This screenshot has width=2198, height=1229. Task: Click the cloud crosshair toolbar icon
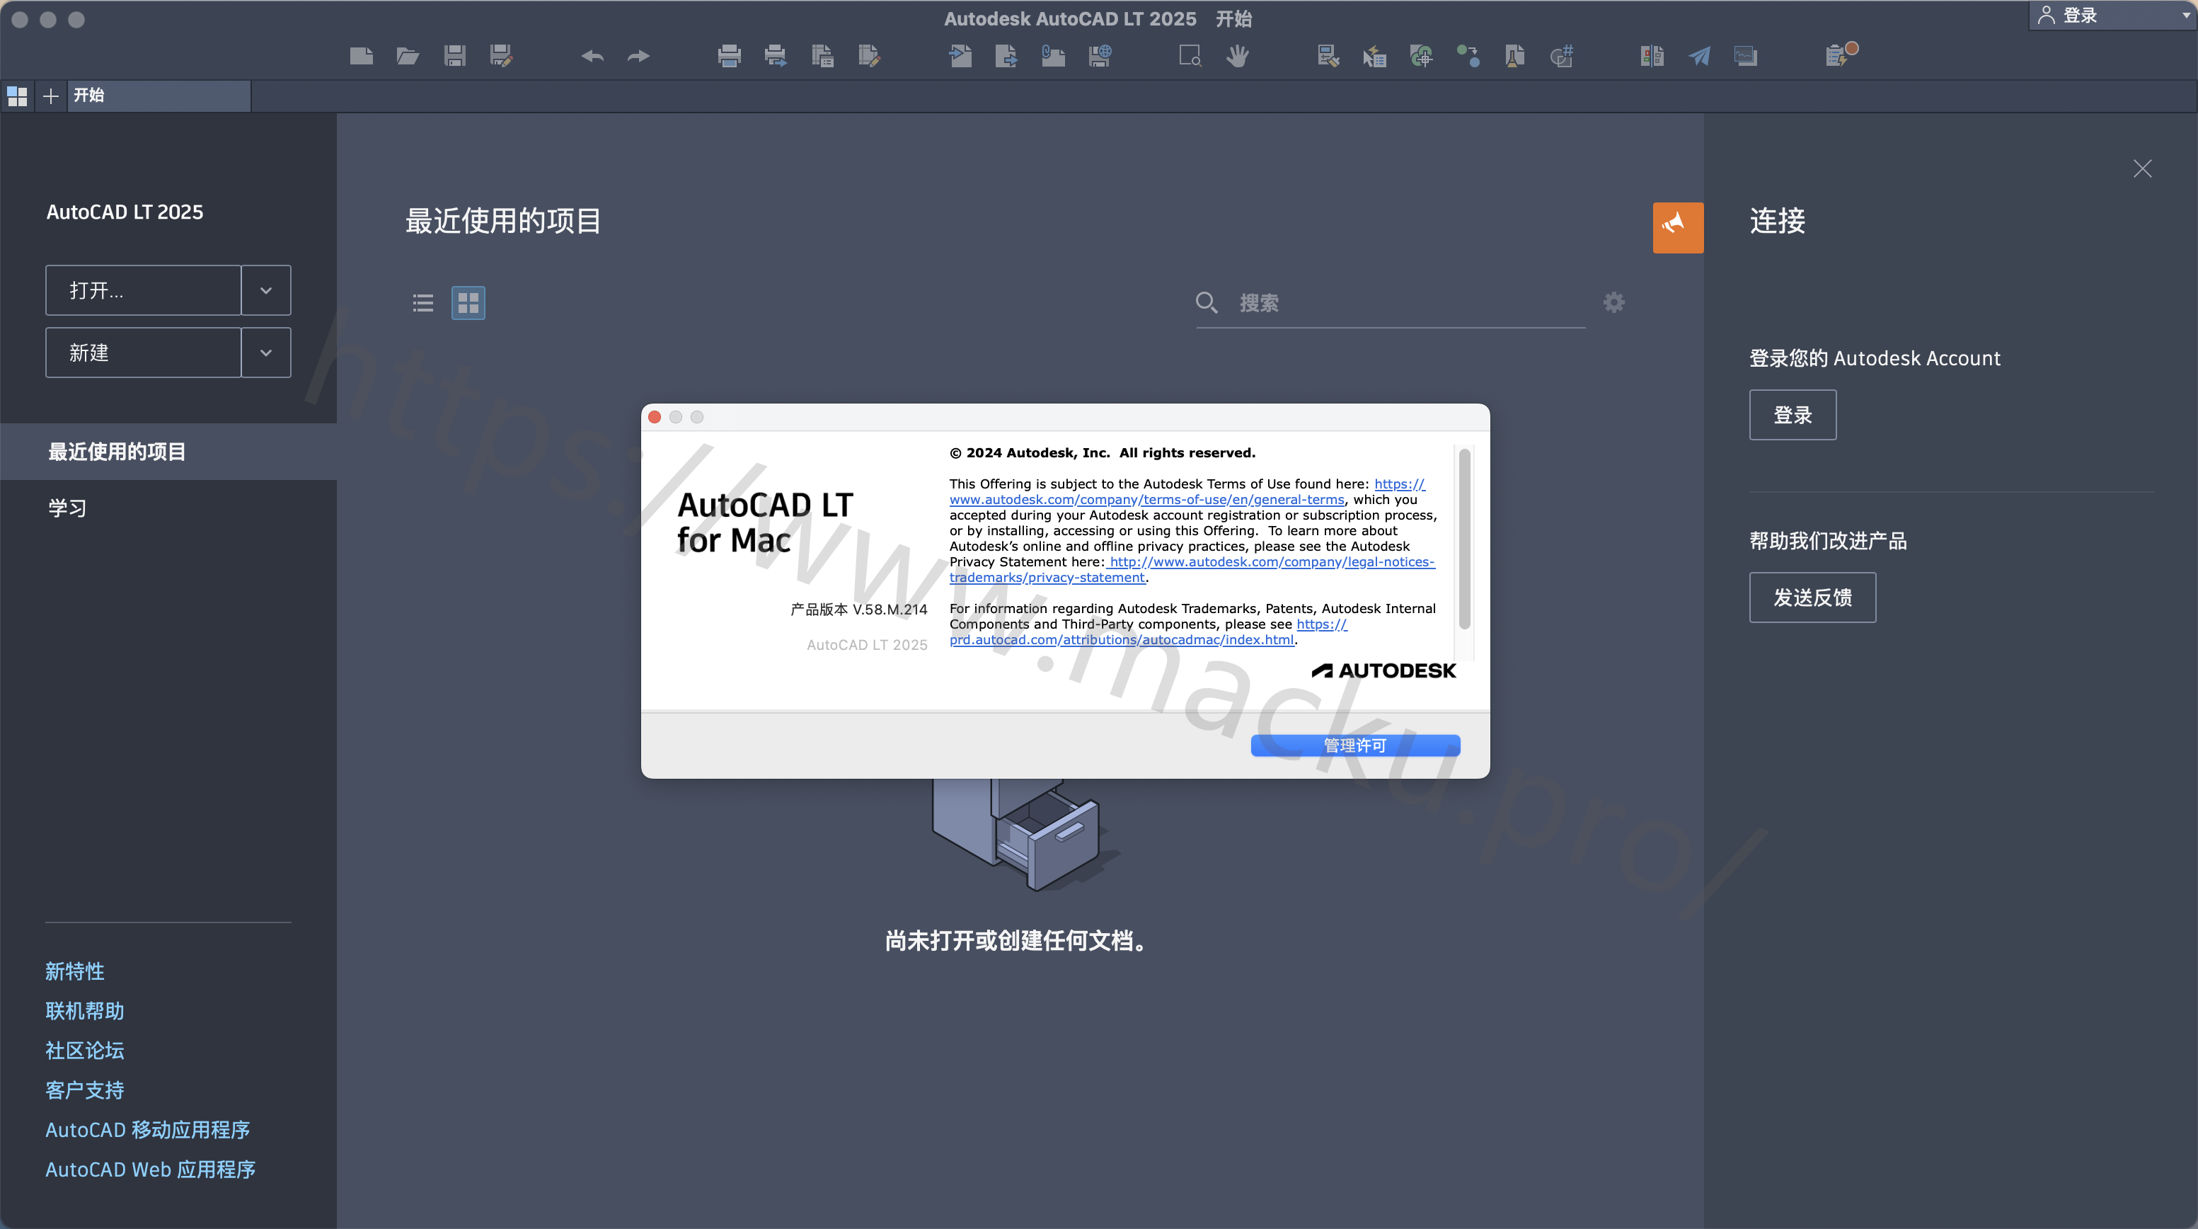(x=1422, y=57)
